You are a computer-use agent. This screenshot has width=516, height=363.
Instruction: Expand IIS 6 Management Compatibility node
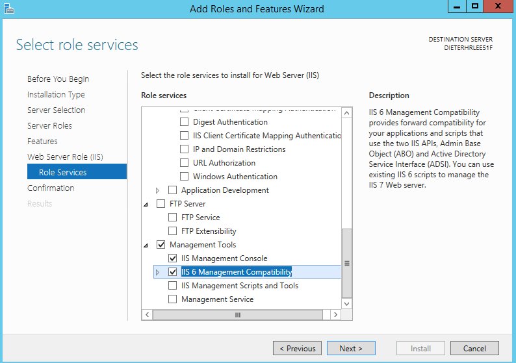pyautogui.click(x=157, y=272)
